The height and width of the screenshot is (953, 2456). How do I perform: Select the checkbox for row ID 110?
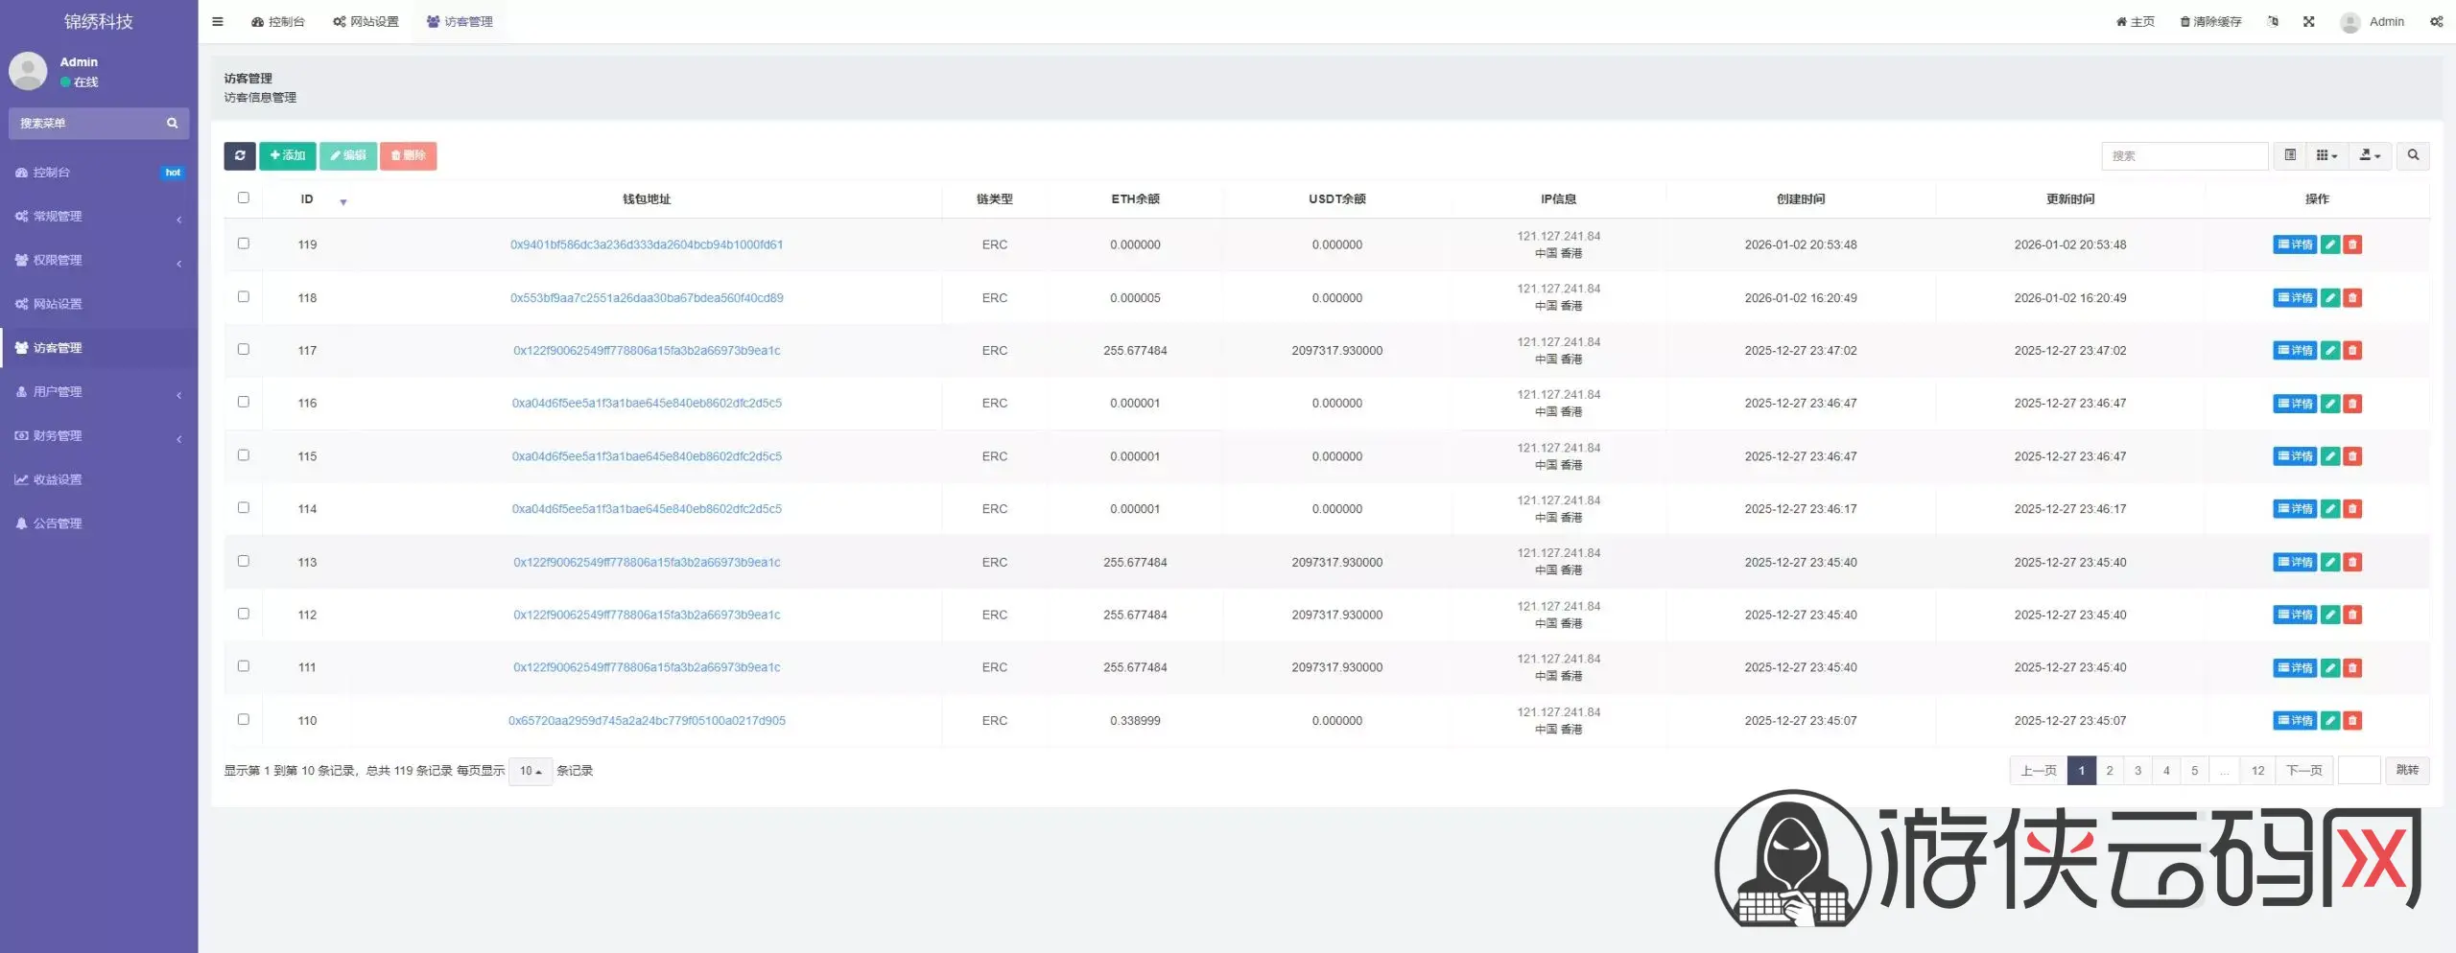[244, 720]
